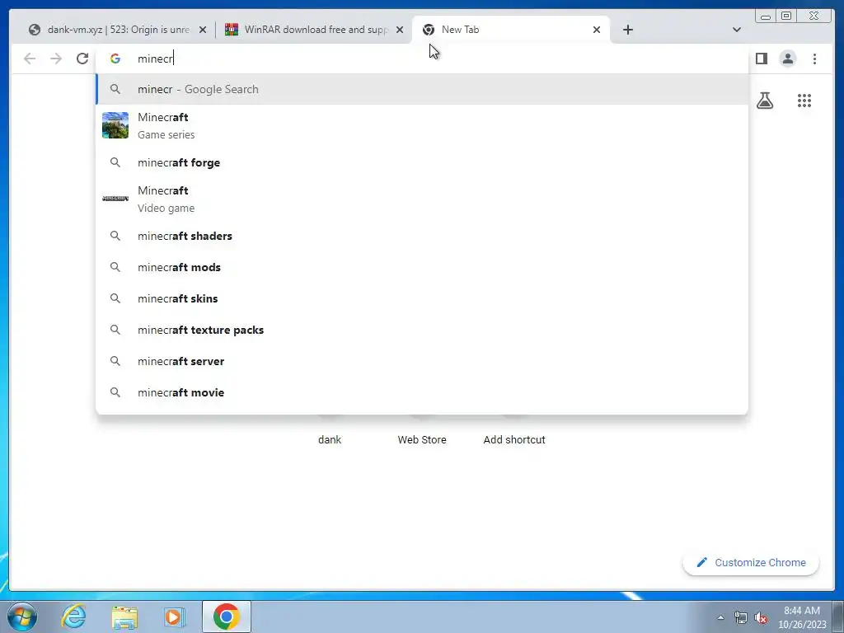Pick the 'minecraft mods' suggestion
The image size is (844, 633).
click(422, 267)
